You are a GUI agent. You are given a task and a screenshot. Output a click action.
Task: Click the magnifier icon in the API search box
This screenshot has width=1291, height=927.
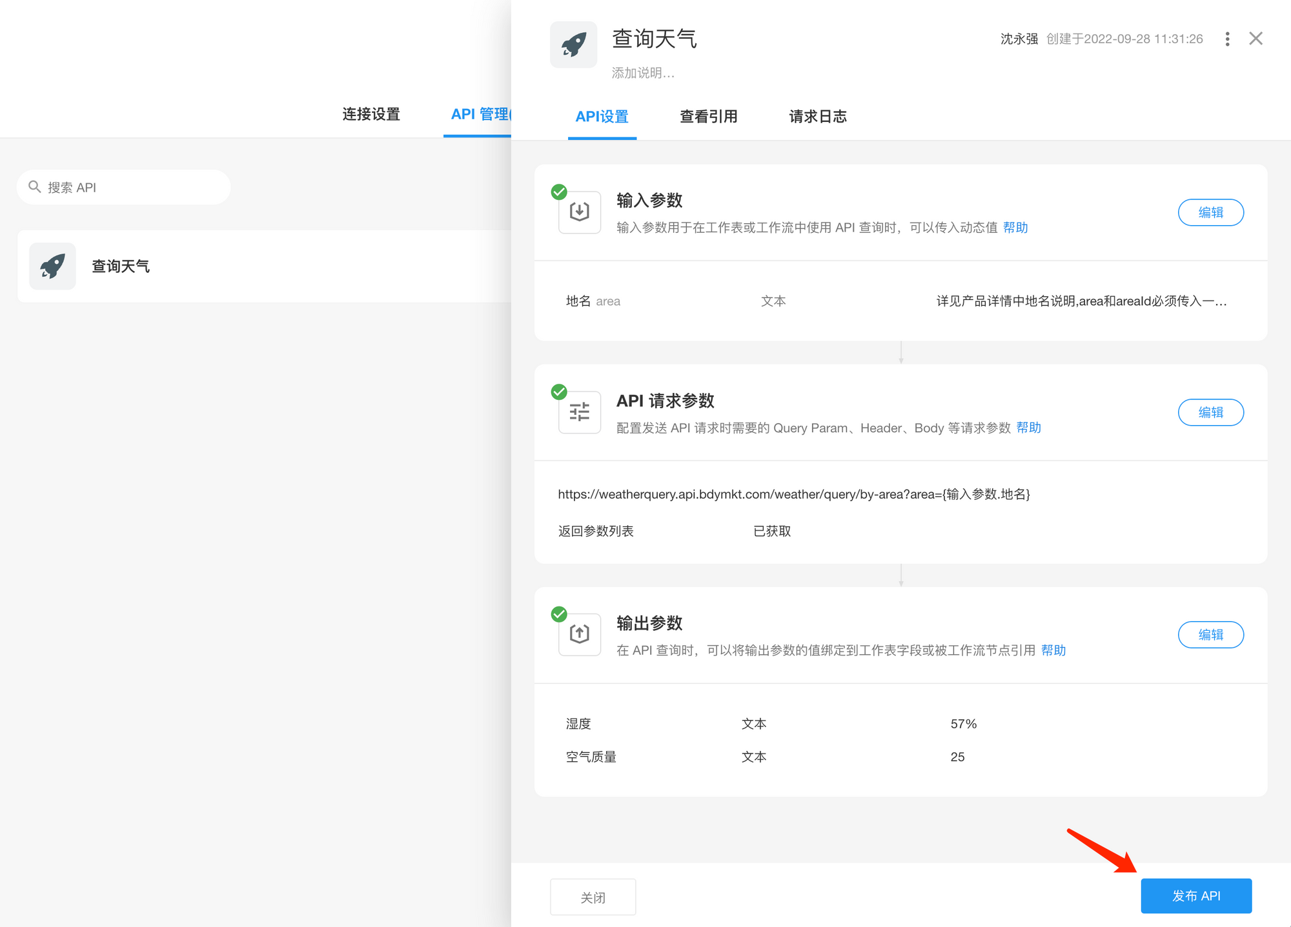(35, 186)
